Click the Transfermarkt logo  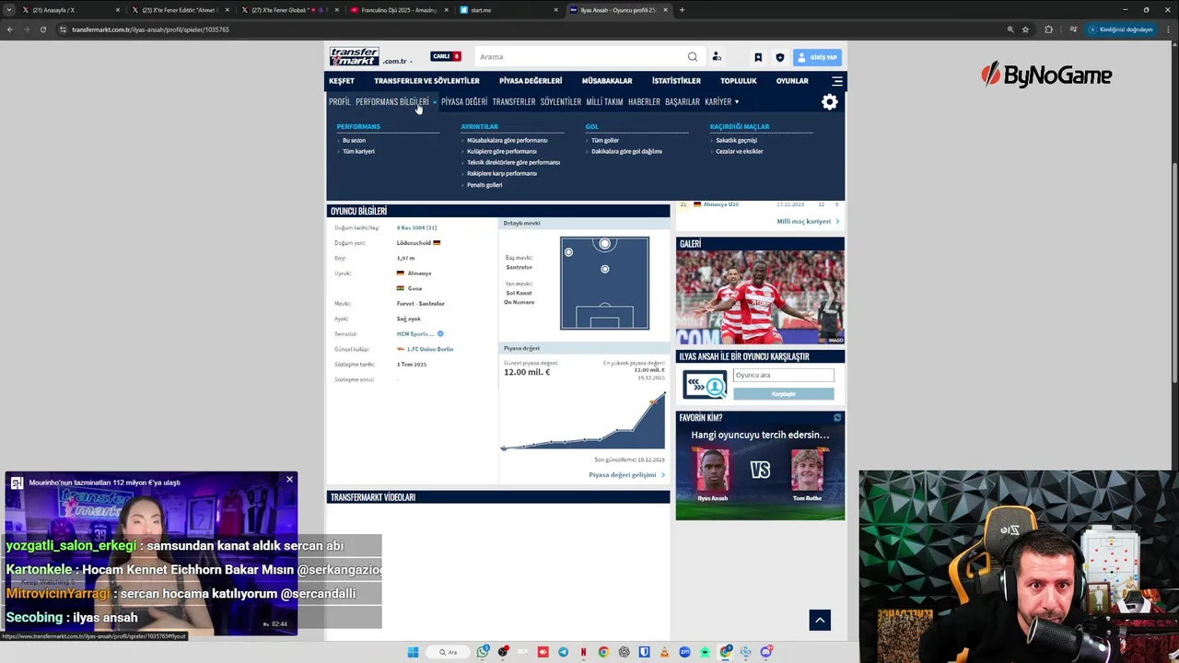point(355,56)
